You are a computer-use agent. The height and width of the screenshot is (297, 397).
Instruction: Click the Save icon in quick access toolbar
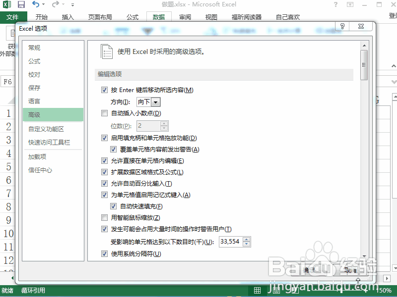21,4
